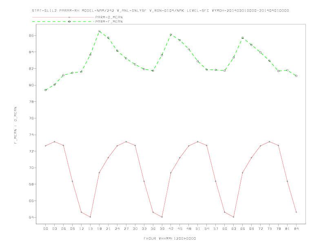This screenshot has width=323, height=249.
Task: Click the red O_MEAN minimum marker at hour 63
Action: pos(233,217)
